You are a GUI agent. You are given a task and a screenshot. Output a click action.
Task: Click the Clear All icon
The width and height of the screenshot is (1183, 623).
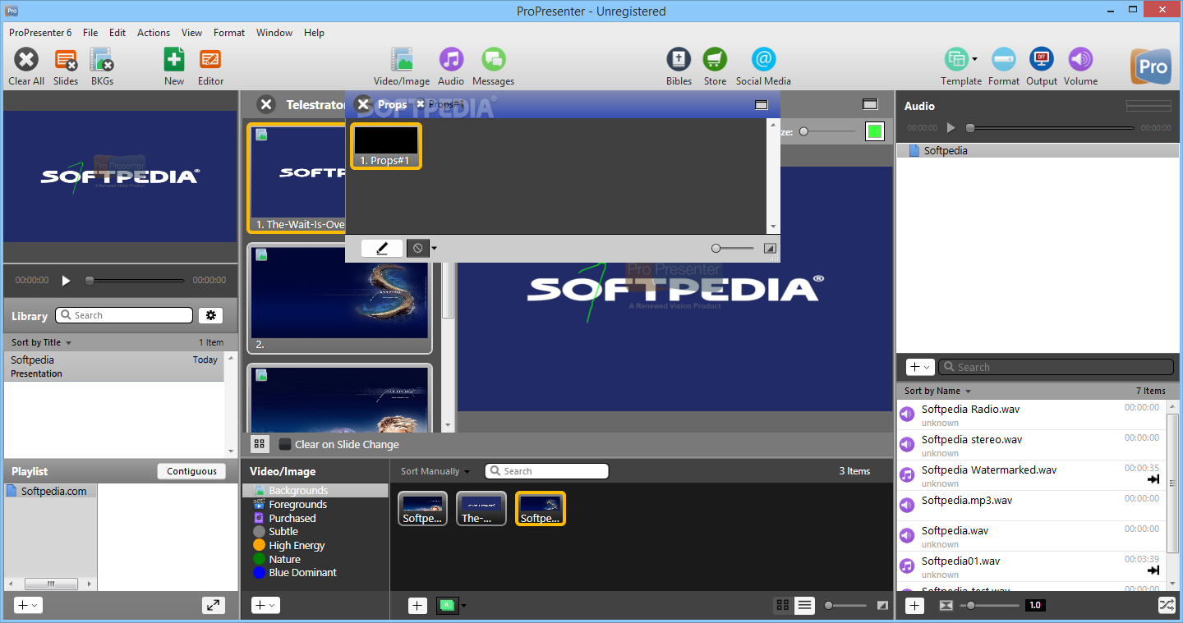[x=26, y=60]
